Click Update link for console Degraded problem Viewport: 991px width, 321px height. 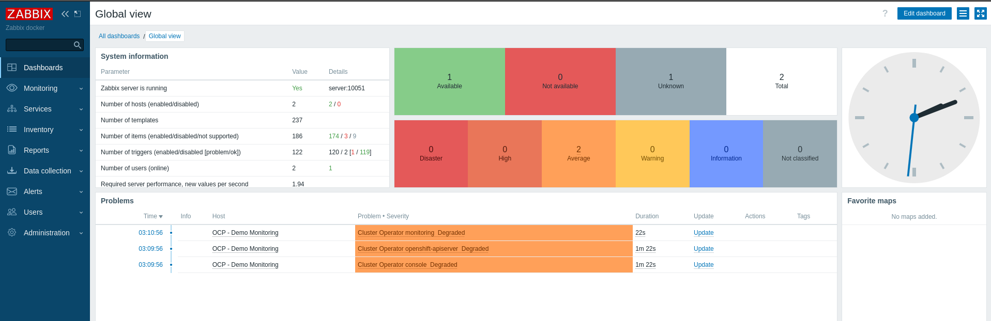(x=703, y=265)
